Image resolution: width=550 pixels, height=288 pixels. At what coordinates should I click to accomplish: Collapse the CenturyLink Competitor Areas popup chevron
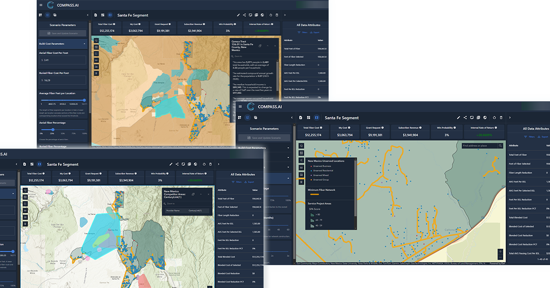click(200, 194)
